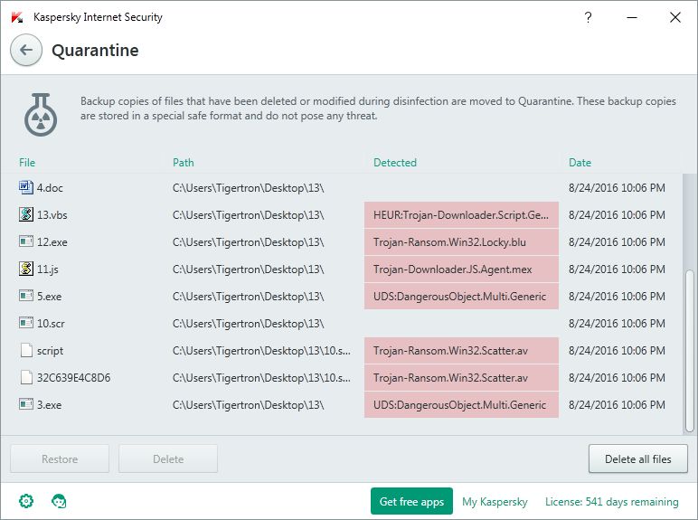The image size is (698, 520).
Task: Click the Restore button
Action: click(x=60, y=459)
